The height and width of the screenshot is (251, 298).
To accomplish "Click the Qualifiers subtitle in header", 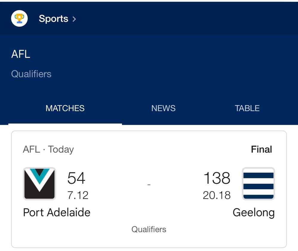I will [31, 74].
